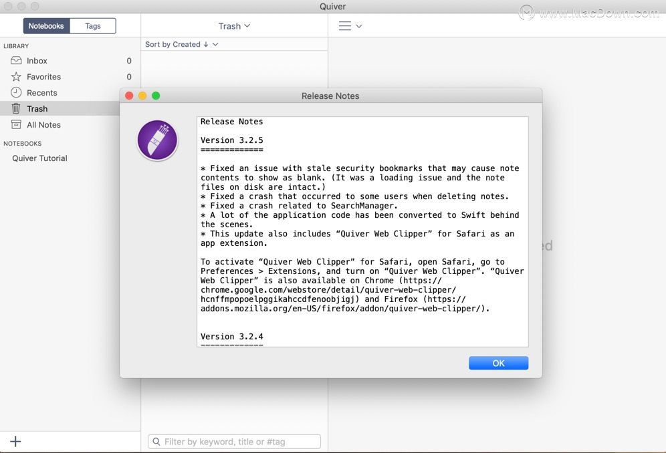This screenshot has height=453, width=666.
Task: Click the All Notes archive box icon
Action: point(16,125)
